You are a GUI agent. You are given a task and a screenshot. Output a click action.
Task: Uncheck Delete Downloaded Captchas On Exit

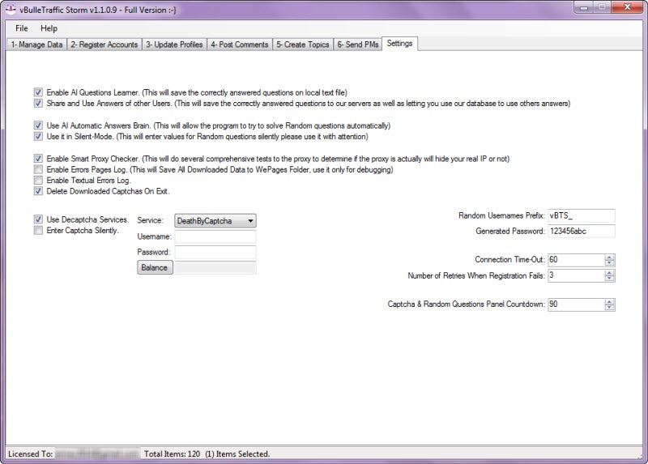pos(38,192)
